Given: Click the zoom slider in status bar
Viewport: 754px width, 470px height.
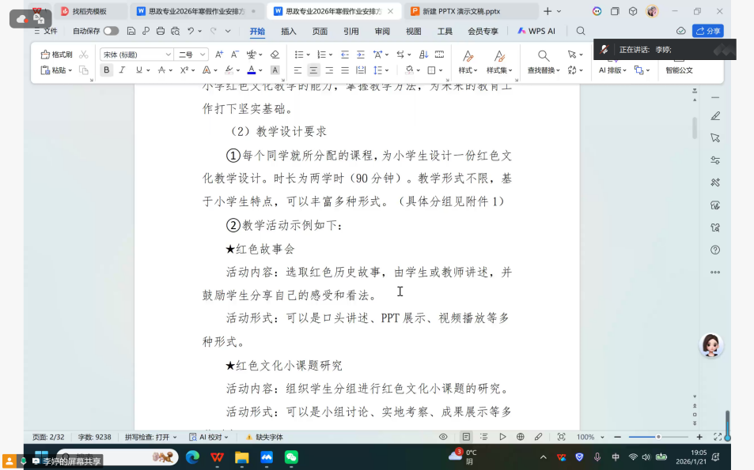Looking at the screenshot, I should tap(657, 437).
